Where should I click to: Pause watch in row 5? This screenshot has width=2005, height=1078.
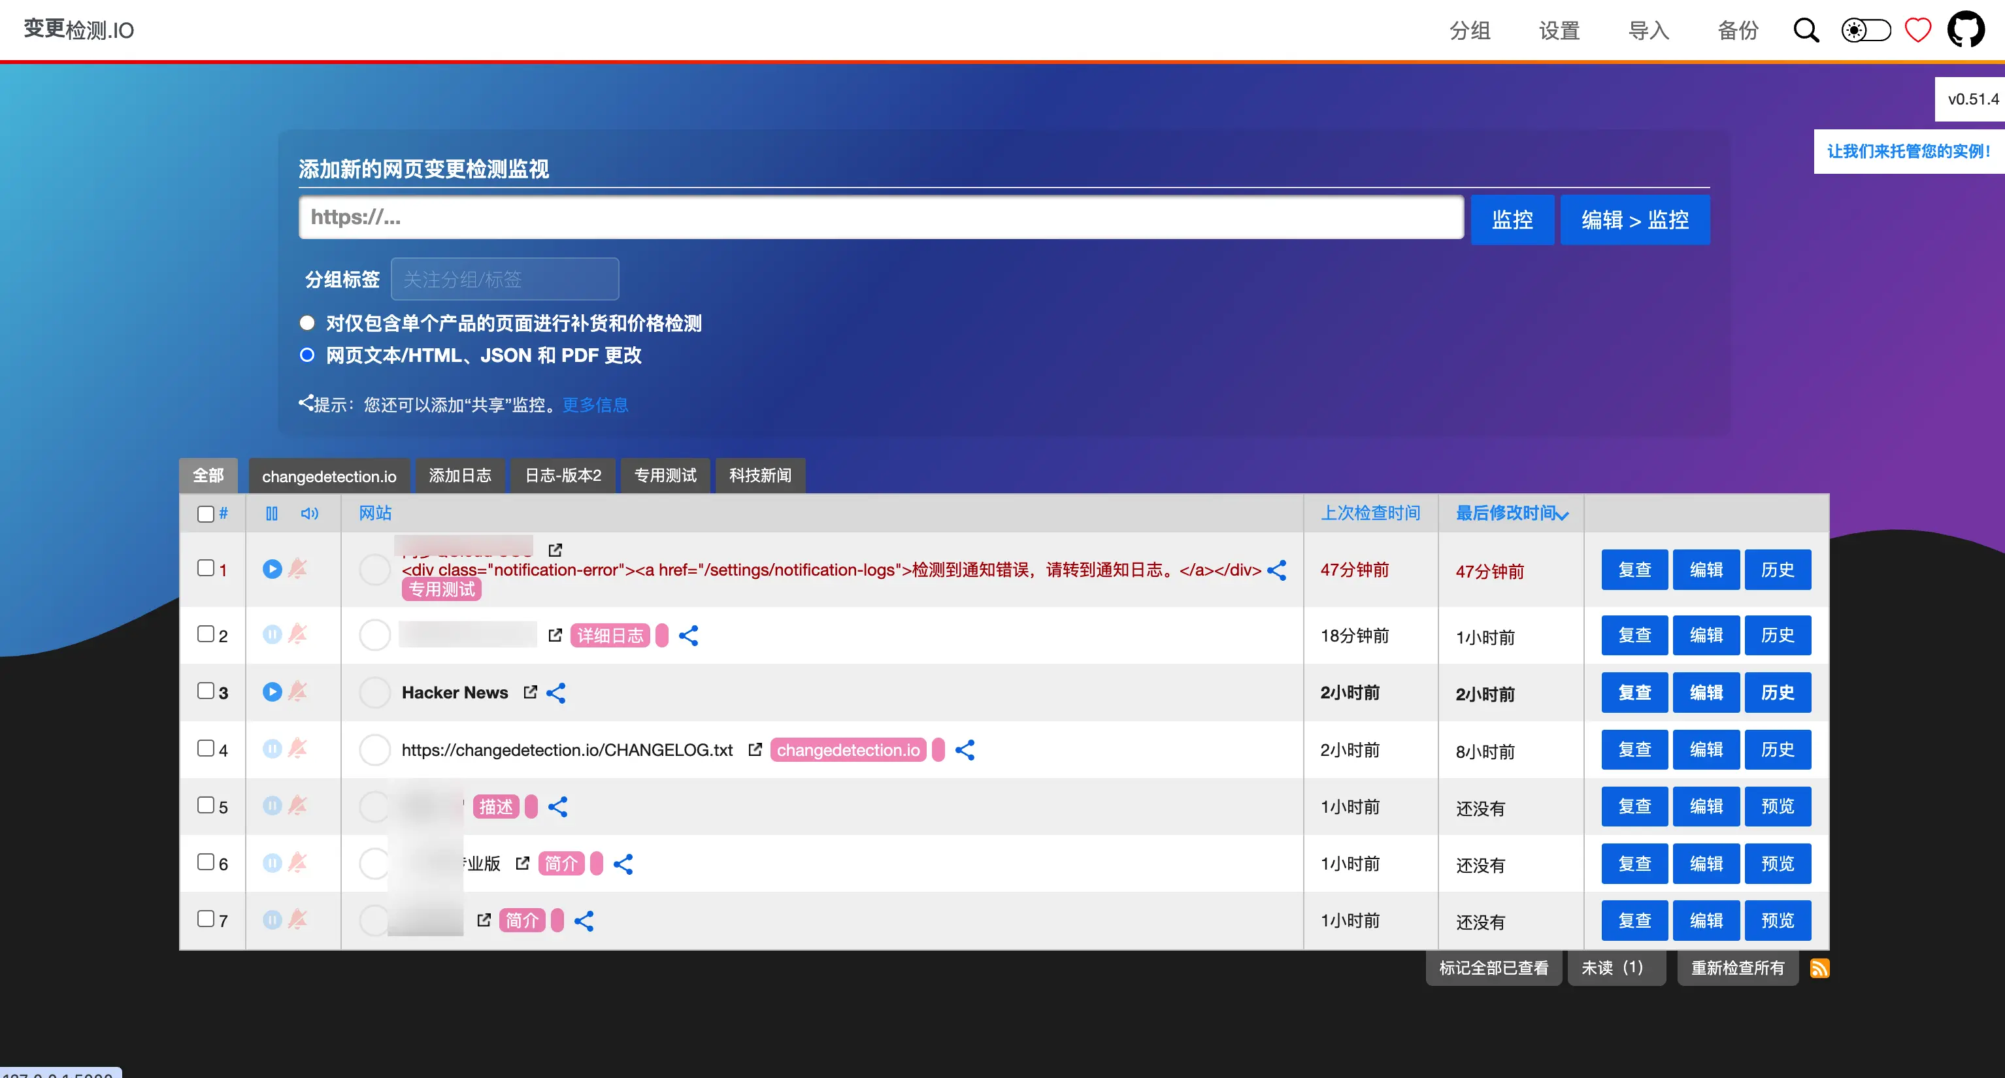[x=273, y=806]
